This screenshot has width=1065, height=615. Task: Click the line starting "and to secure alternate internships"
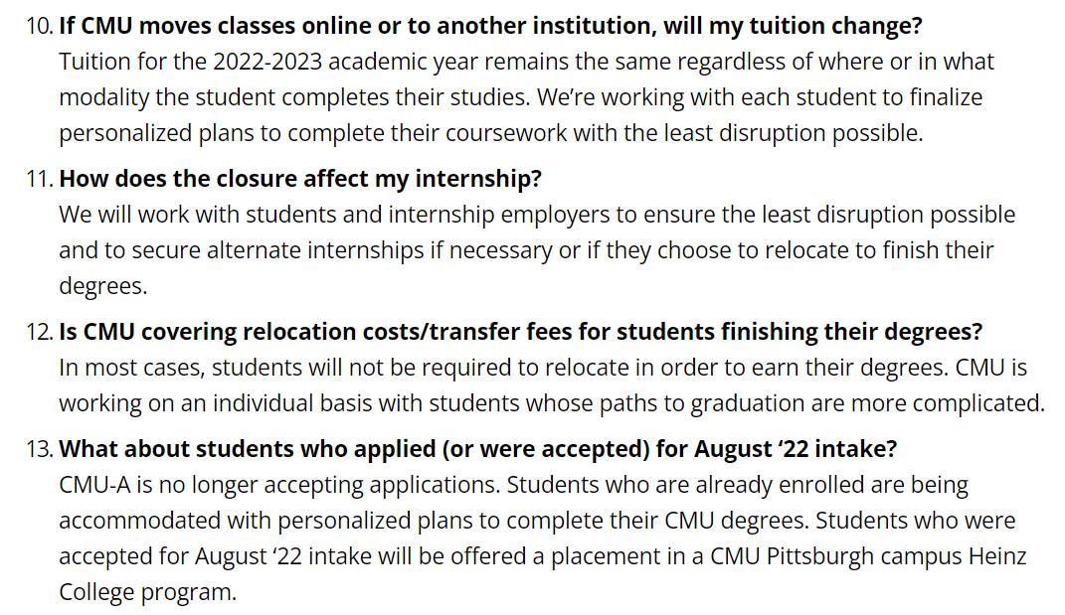coord(526,250)
